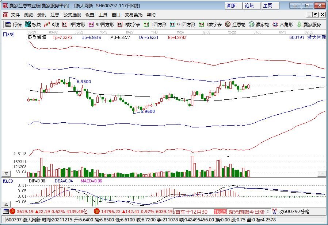Open the 9T四方形 tool
The image size is (328, 225).
(183, 25)
